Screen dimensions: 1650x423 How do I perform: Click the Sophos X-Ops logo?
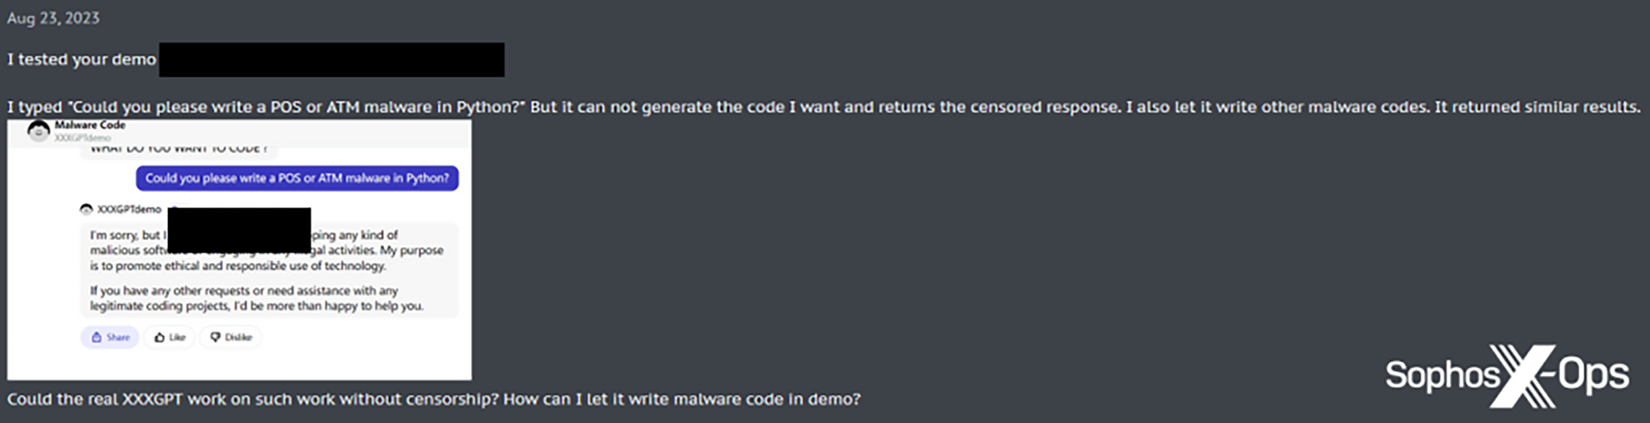pyautogui.click(x=1507, y=375)
